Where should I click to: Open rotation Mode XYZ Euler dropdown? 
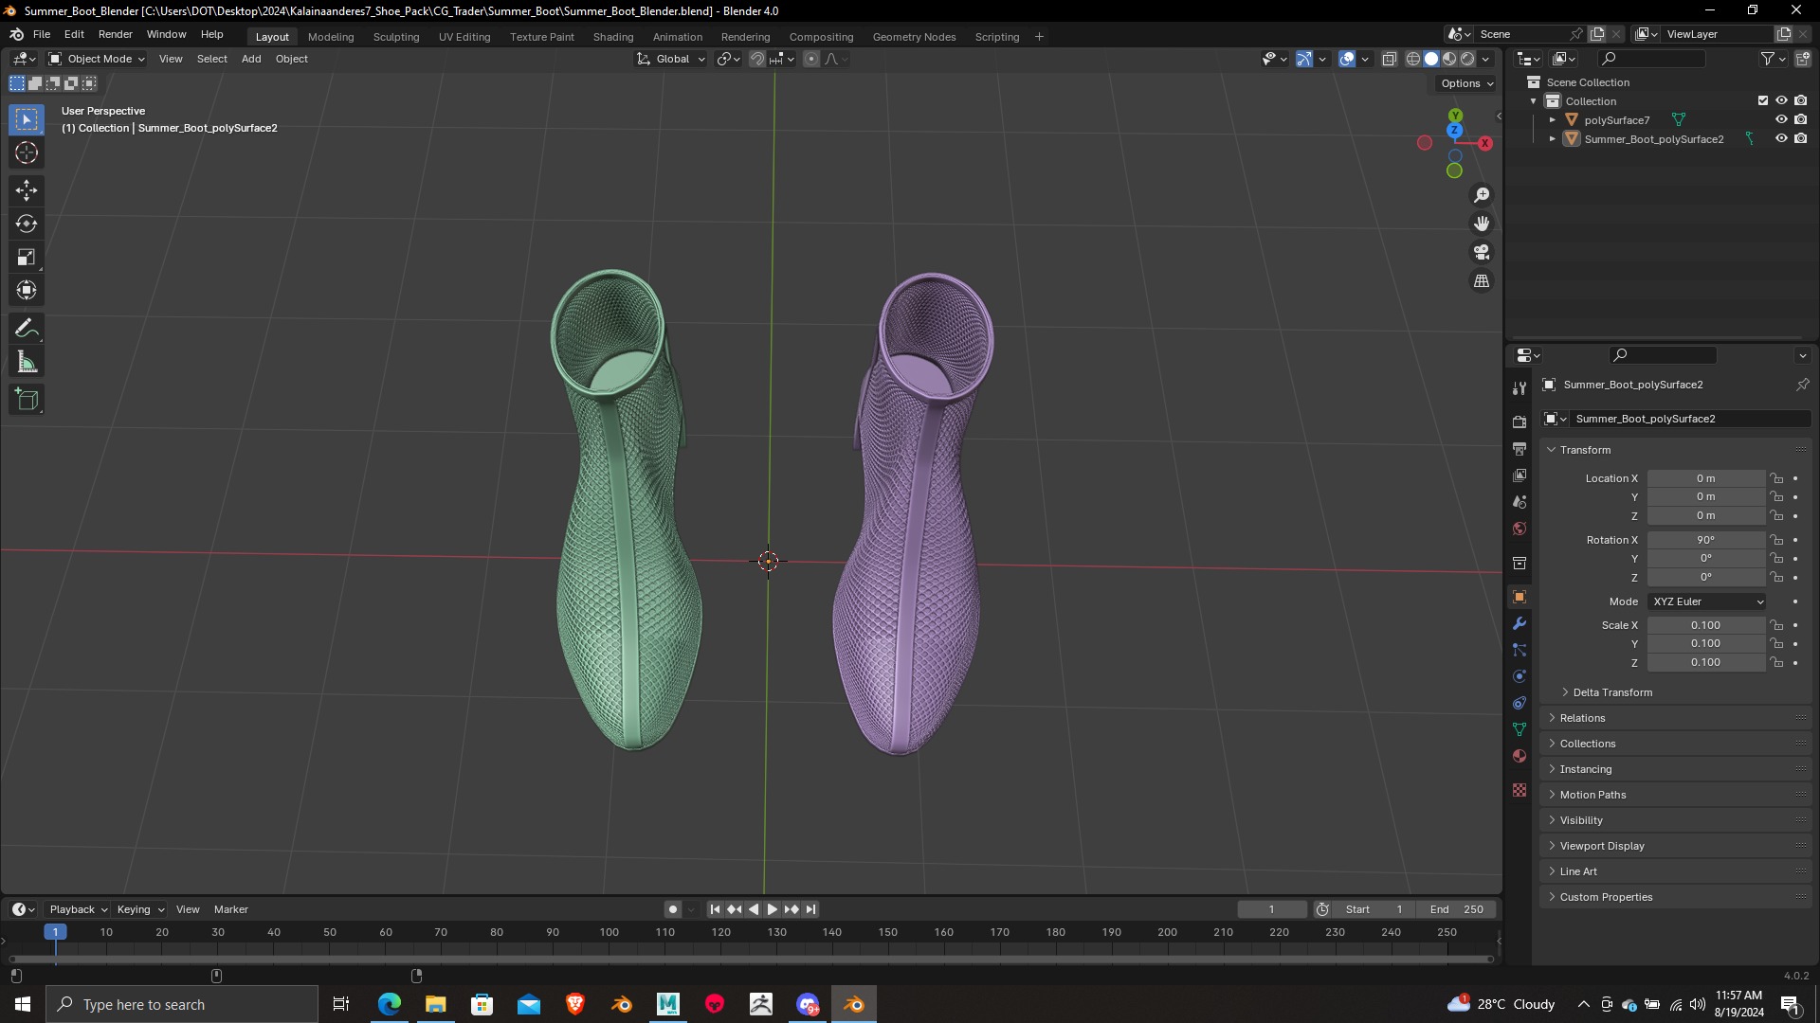coord(1707,601)
